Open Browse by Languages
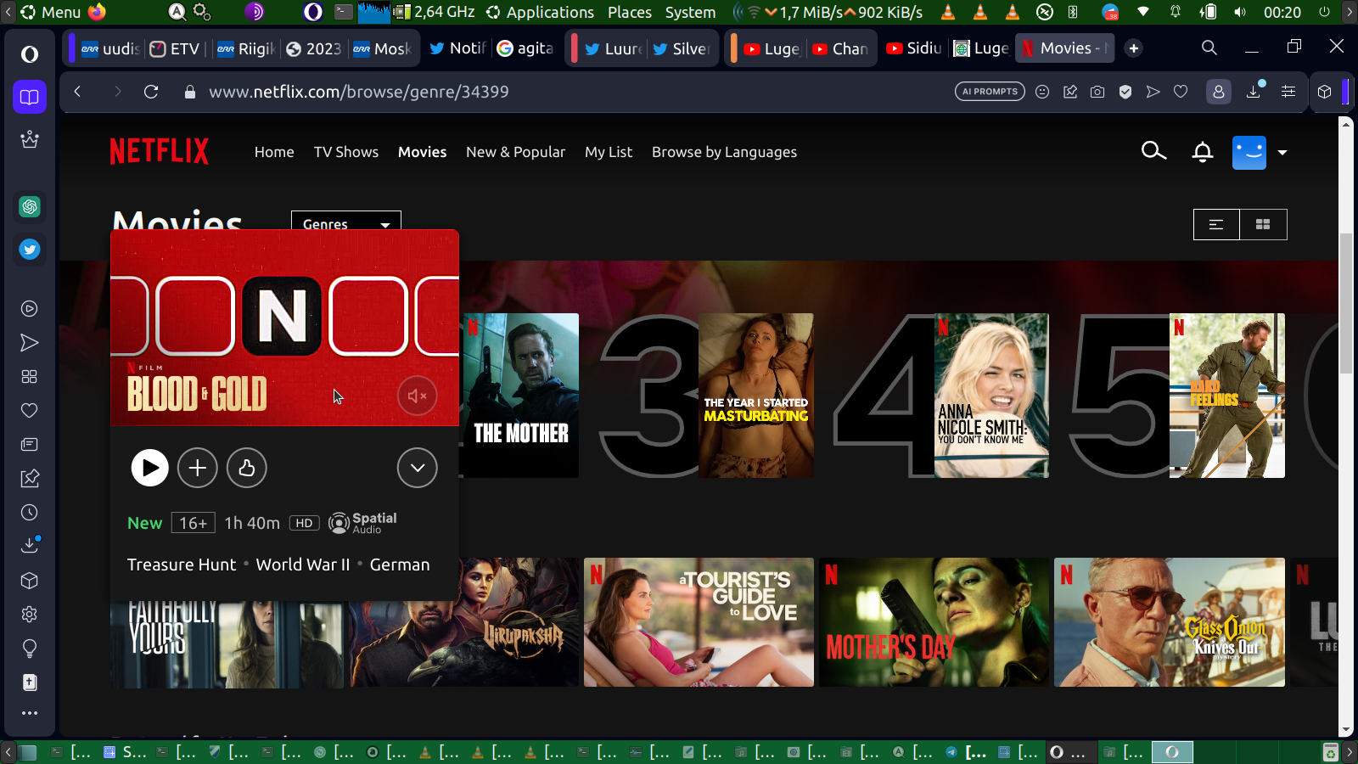The height and width of the screenshot is (764, 1358). click(x=724, y=152)
